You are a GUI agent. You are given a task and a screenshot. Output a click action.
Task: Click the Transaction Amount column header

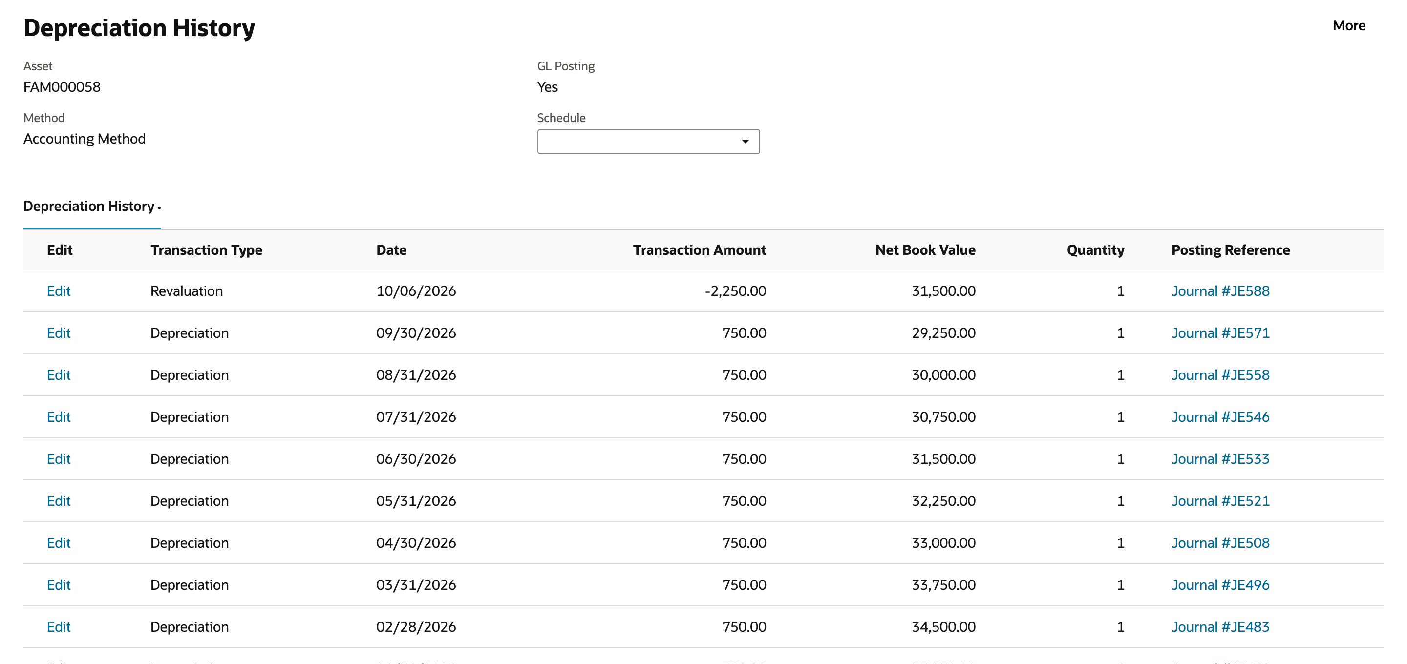699,250
